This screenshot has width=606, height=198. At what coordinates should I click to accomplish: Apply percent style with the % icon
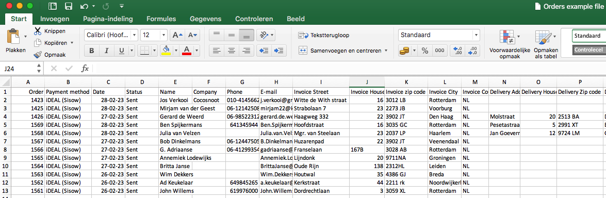(425, 51)
